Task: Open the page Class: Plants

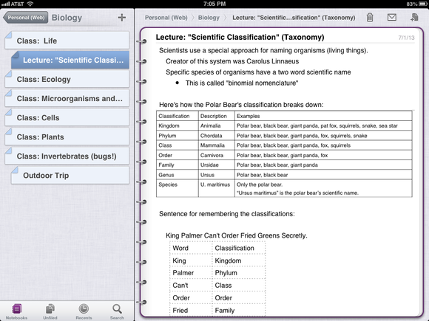Action: pyautogui.click(x=67, y=137)
